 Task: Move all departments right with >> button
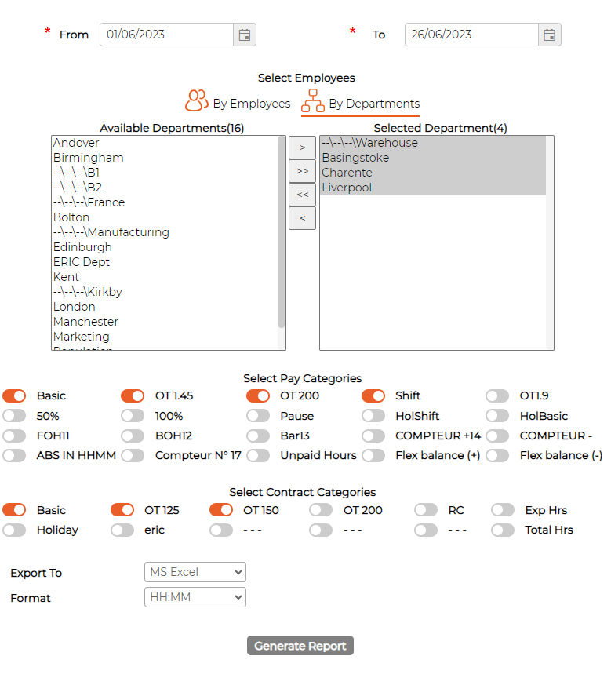tap(303, 171)
